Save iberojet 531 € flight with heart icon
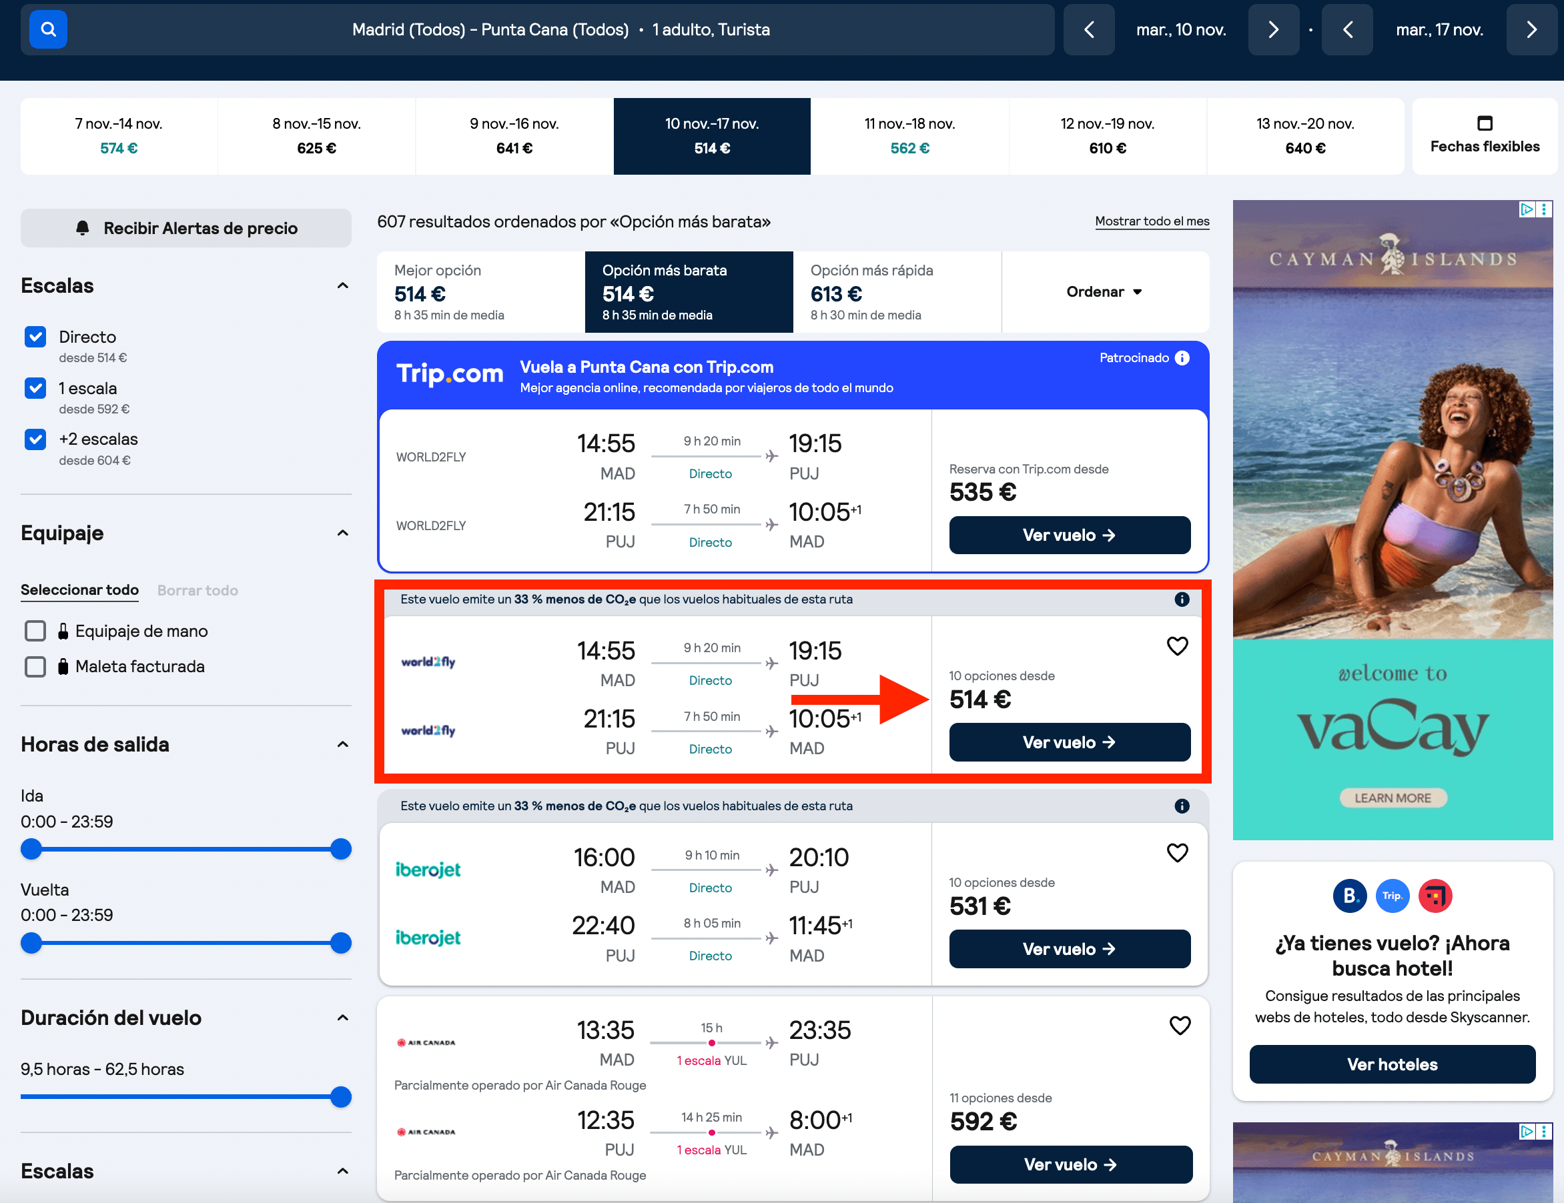This screenshot has height=1203, width=1564. pyautogui.click(x=1177, y=852)
